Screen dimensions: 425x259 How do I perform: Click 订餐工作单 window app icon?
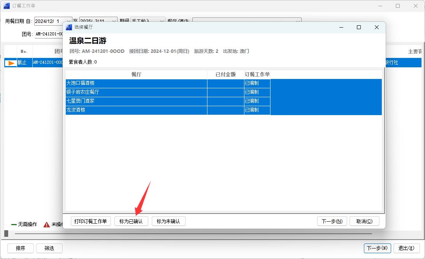coord(7,6)
